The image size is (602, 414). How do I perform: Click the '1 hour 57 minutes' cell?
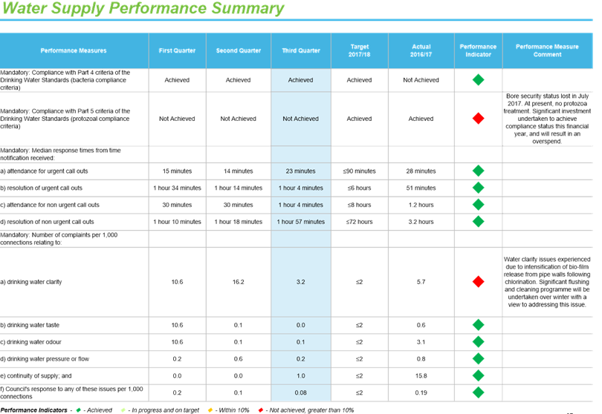click(300, 222)
